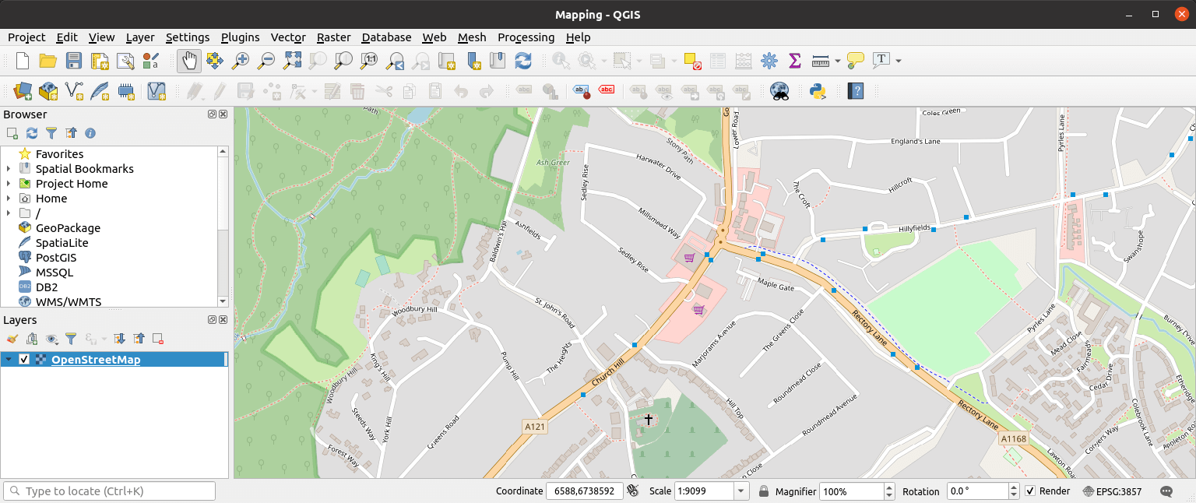Open the Raster menu

(x=333, y=37)
